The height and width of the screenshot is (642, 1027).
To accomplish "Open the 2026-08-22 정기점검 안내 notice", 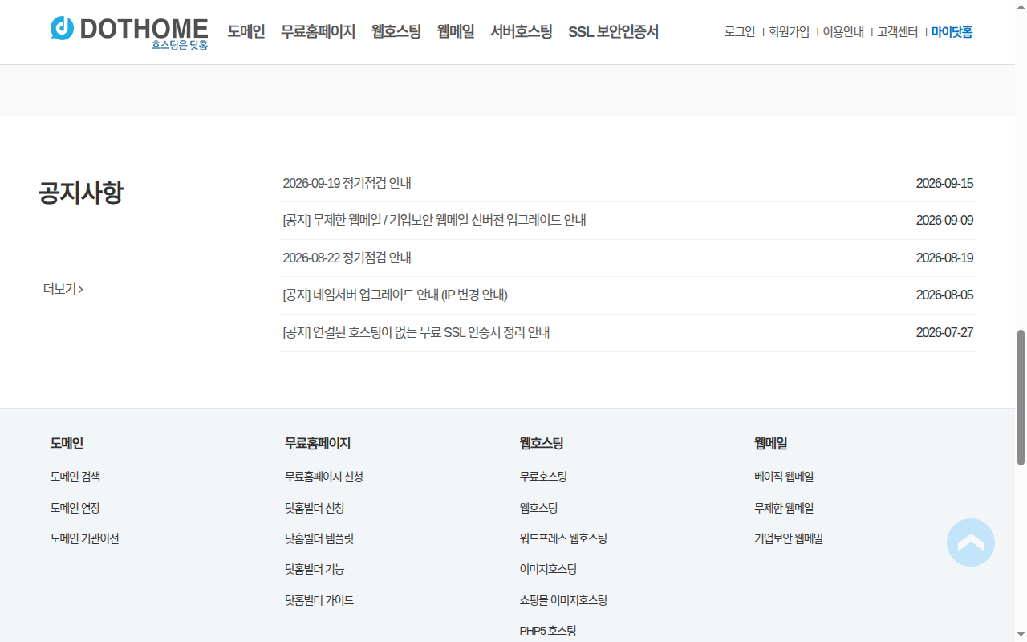I will 347,258.
